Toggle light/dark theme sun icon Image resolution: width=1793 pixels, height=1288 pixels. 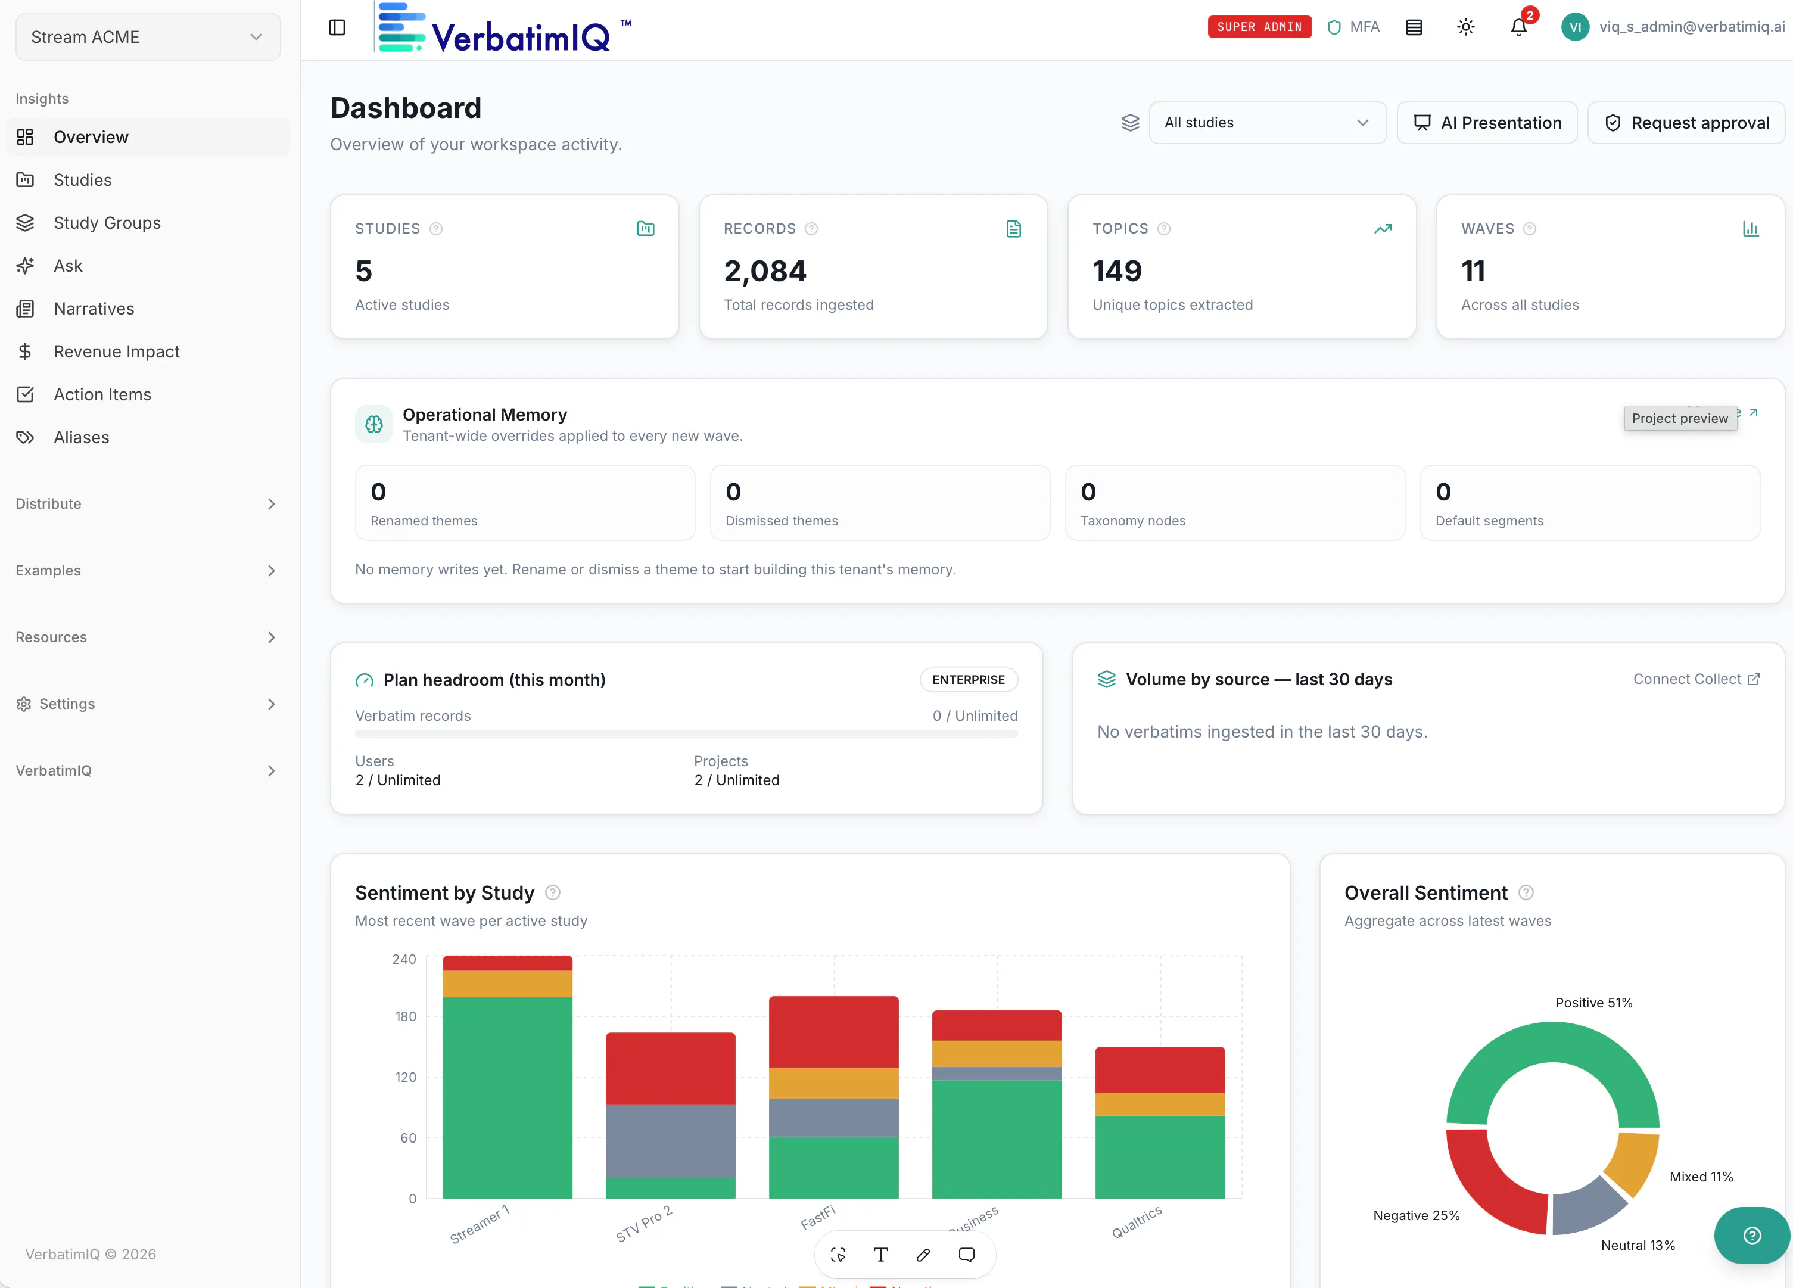coord(1466,27)
